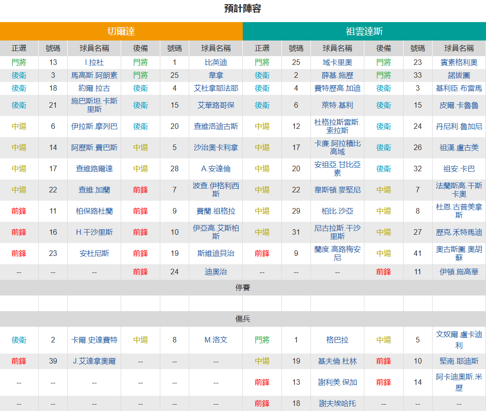Open player 祖漢.盧古美
The height and width of the screenshot is (411, 486).
click(459, 147)
